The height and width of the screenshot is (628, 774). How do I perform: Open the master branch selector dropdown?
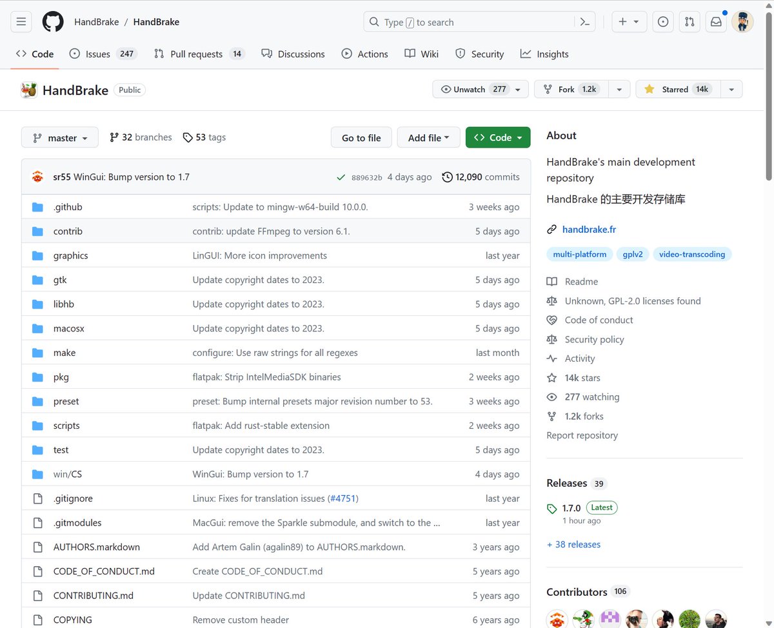click(x=60, y=137)
